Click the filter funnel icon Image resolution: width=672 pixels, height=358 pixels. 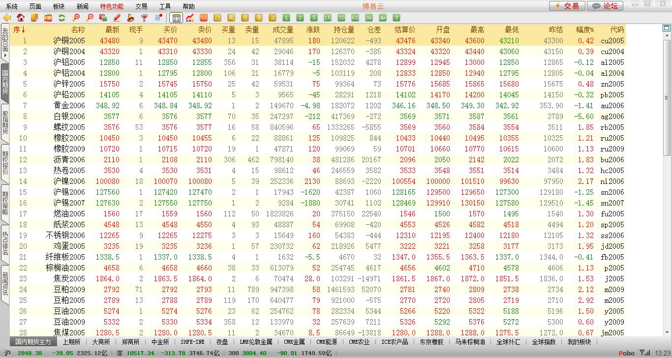tap(144, 18)
